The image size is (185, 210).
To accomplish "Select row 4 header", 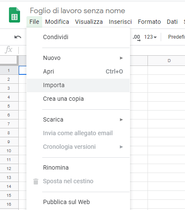I will point(9,97).
